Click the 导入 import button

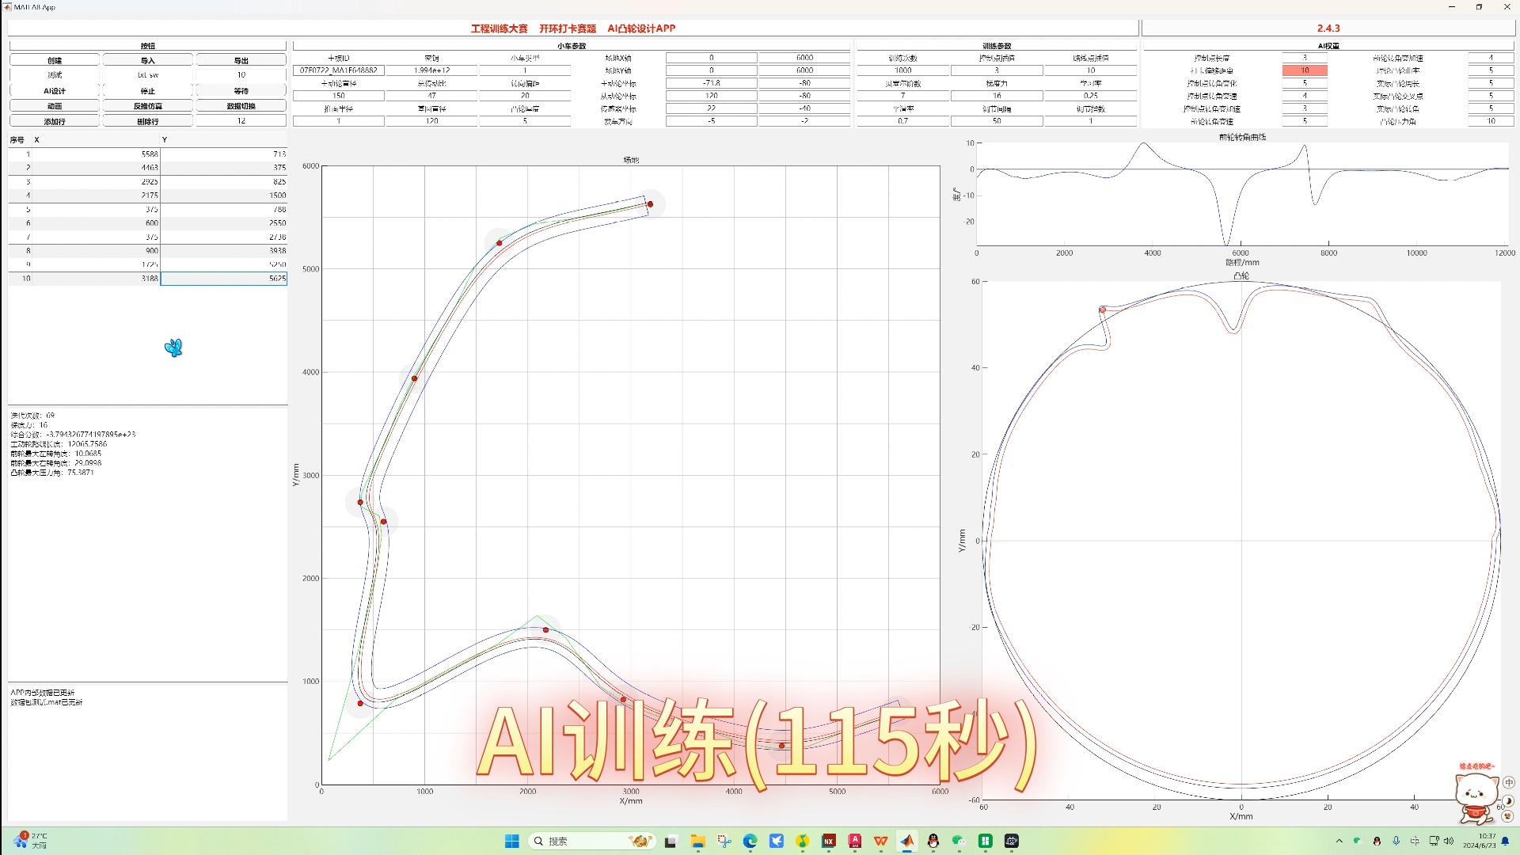(x=148, y=60)
